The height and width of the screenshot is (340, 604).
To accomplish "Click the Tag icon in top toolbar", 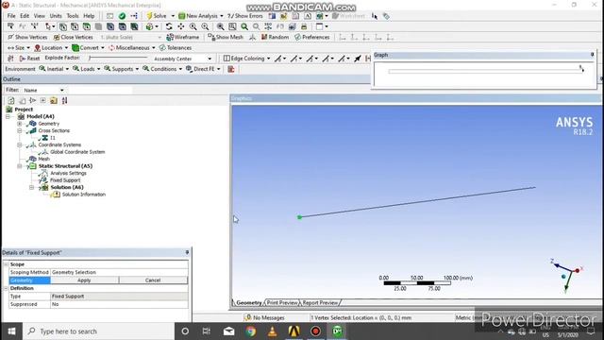I will pos(386,16).
